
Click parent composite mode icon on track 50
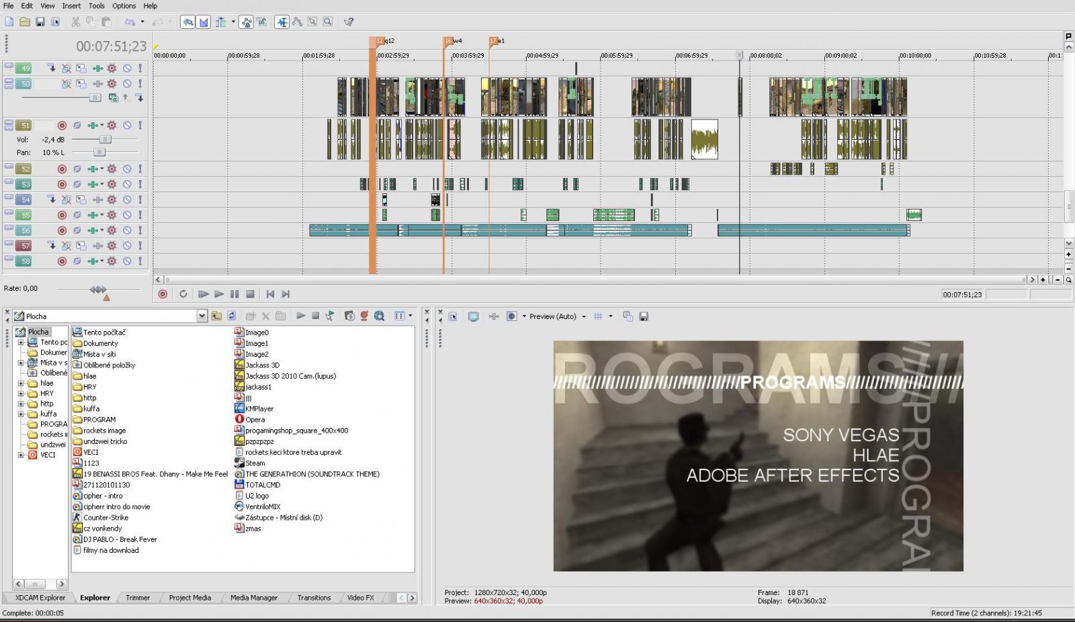[x=113, y=98]
